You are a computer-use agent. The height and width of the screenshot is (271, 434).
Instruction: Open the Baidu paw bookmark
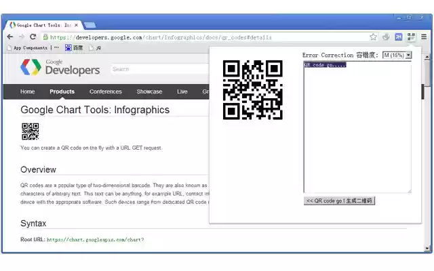point(74,48)
